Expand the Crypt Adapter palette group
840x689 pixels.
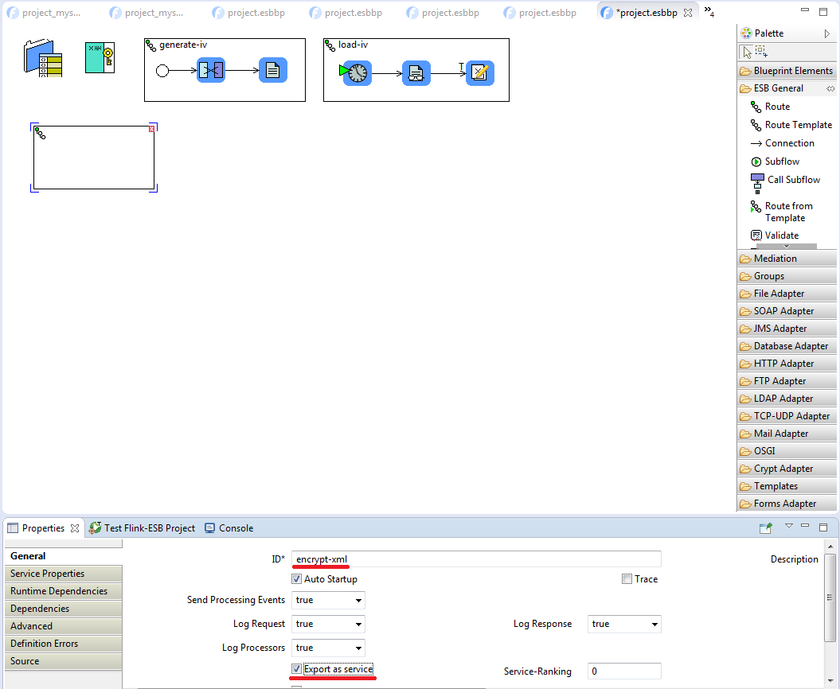pyautogui.click(x=783, y=469)
